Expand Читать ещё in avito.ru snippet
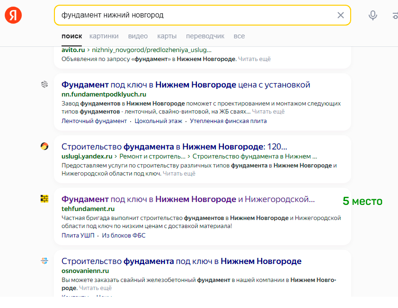Image resolution: width=398 pixels, height=308 pixels. pos(254,59)
